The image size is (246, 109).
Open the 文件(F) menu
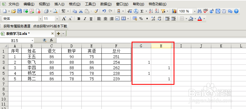pyautogui.click(x=14, y=4)
